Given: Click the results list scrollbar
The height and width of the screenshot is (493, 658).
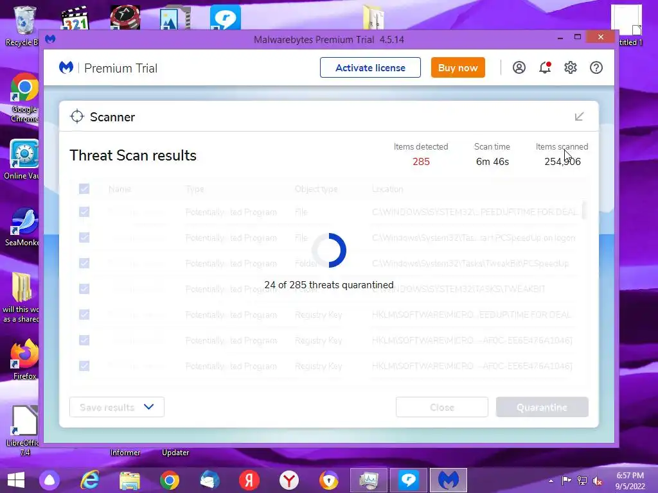Looking at the screenshot, I should coord(584,211).
